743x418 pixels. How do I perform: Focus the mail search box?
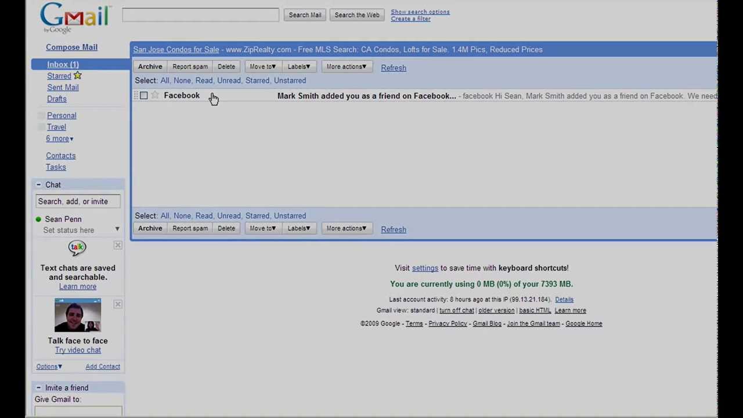click(200, 15)
